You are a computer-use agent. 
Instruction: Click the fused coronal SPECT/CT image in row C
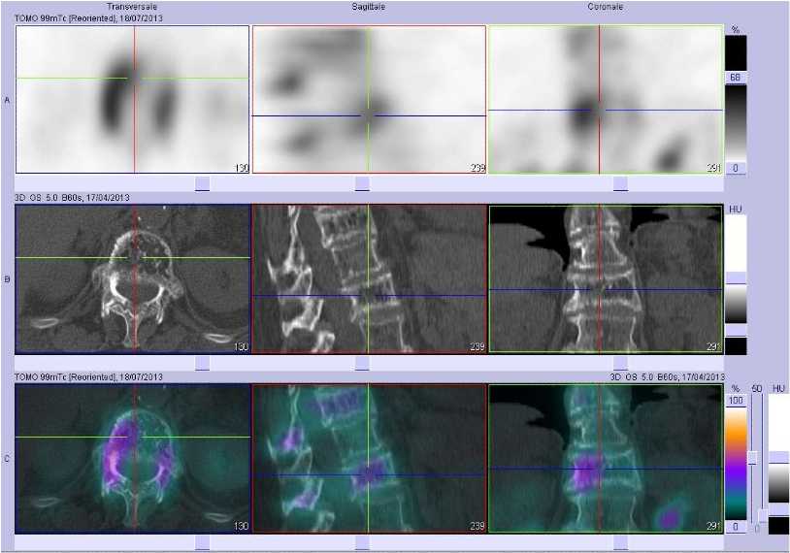coord(606,458)
